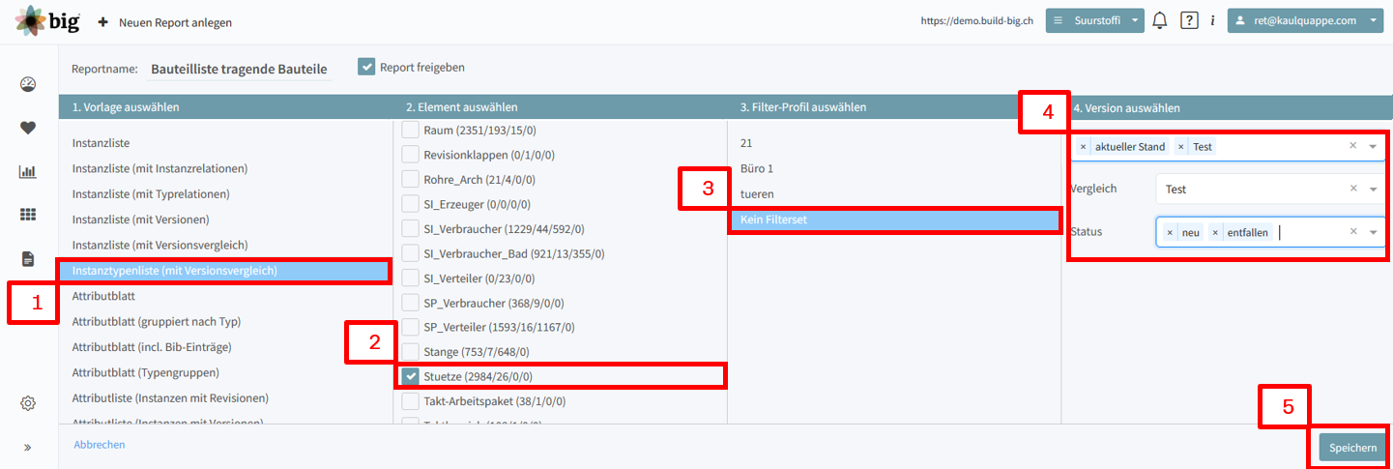Image resolution: width=1393 pixels, height=469 pixels.
Task: Click the big logo
Action: click(45, 19)
